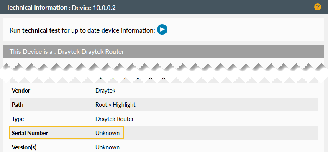Click the bold 'technical test' text
Screen dimensions: 328x152
pos(41,30)
